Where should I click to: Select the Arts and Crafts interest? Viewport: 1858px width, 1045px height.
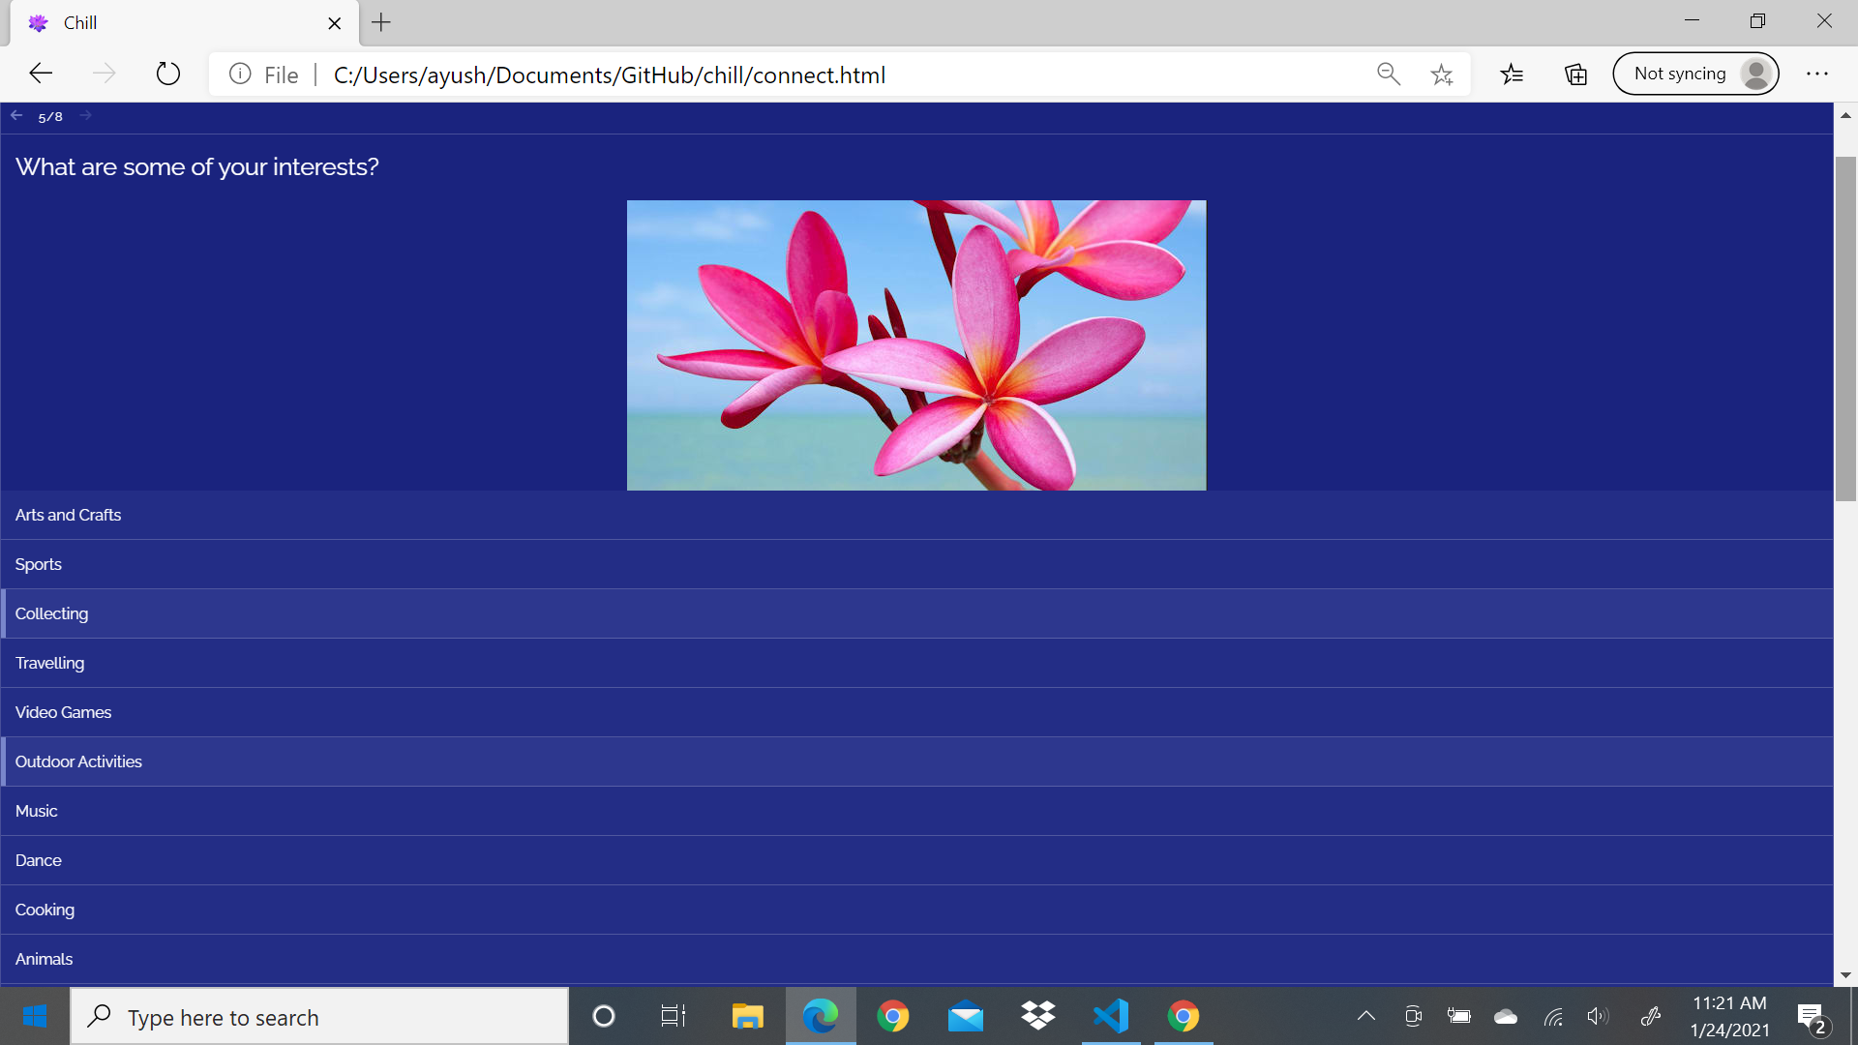tap(68, 515)
